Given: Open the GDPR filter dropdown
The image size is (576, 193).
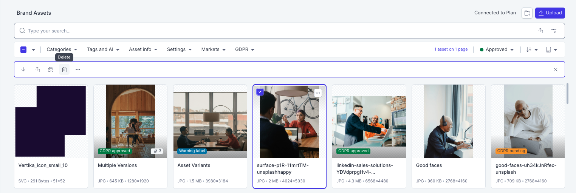Looking at the screenshot, I should point(245,49).
